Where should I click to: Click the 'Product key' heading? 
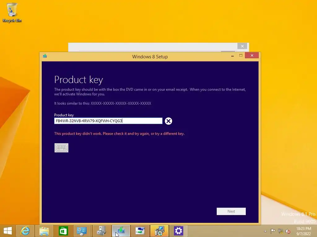[x=78, y=80]
